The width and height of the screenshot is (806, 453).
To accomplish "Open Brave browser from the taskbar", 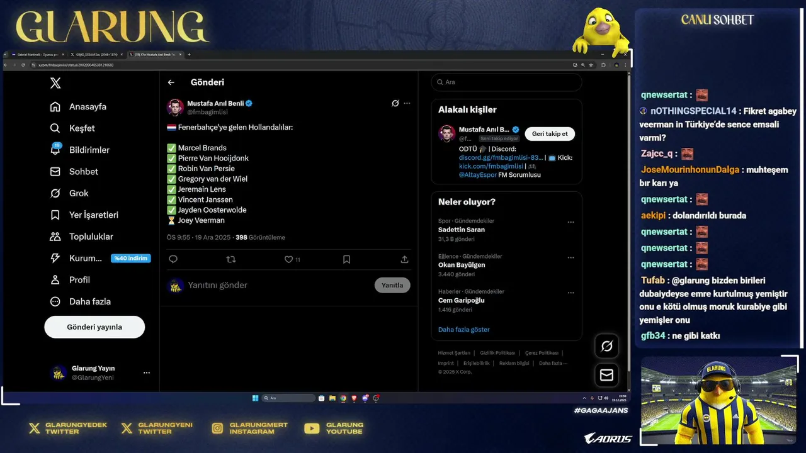I will click(x=354, y=398).
